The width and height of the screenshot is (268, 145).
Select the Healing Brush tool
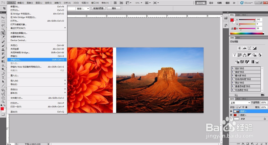tap(3, 42)
